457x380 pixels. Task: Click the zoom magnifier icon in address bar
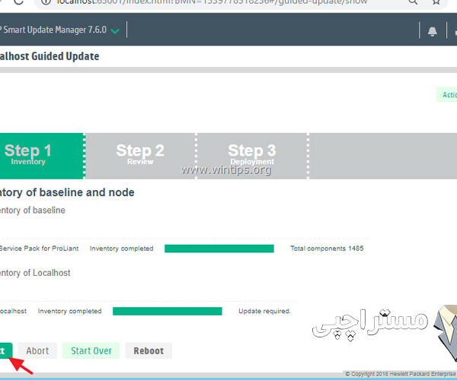(x=413, y=2)
